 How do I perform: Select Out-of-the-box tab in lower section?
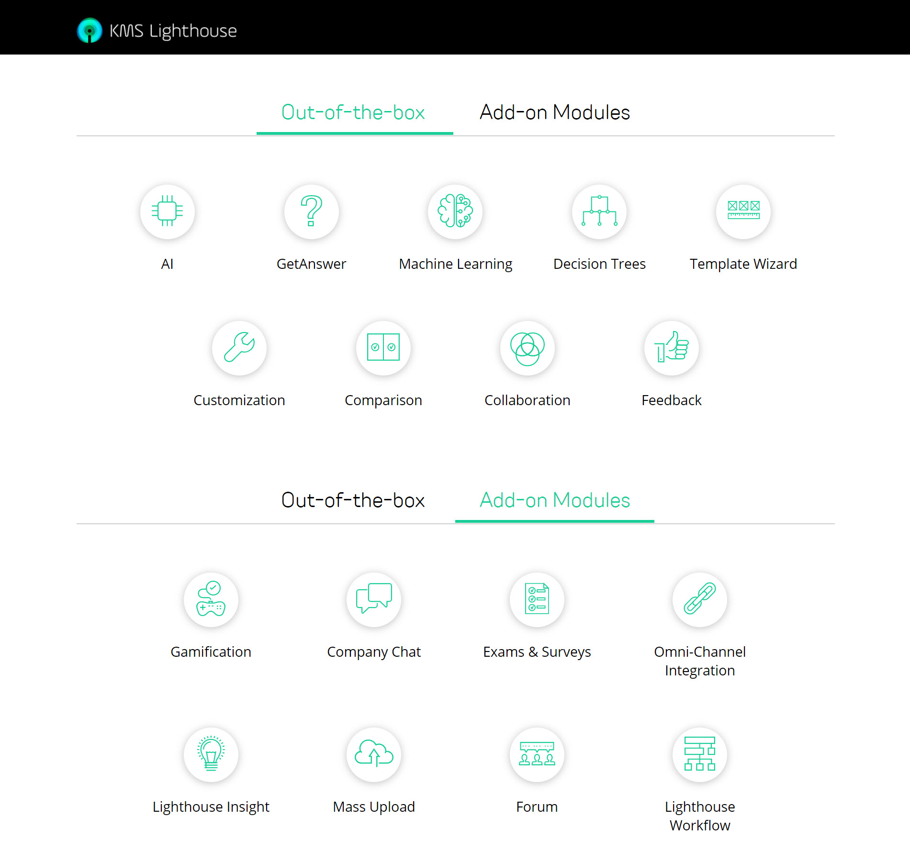tap(353, 501)
